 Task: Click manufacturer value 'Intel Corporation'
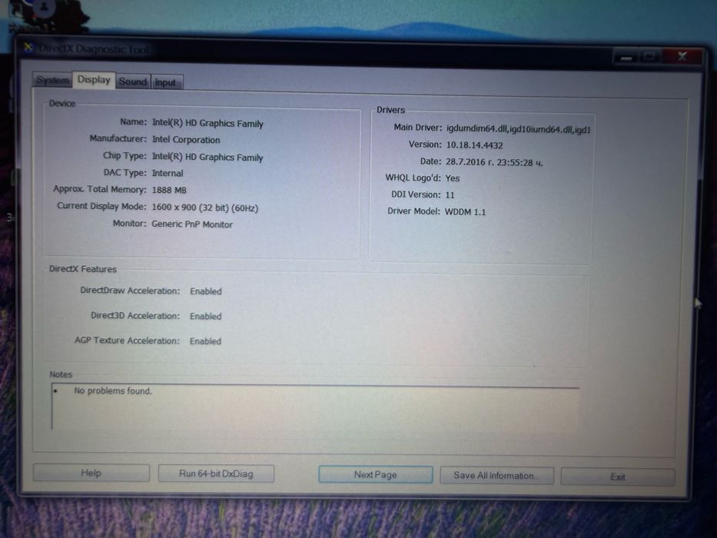click(x=186, y=140)
